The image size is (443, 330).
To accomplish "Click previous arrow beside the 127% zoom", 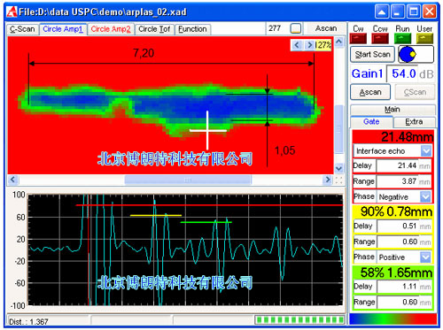I will (297, 45).
